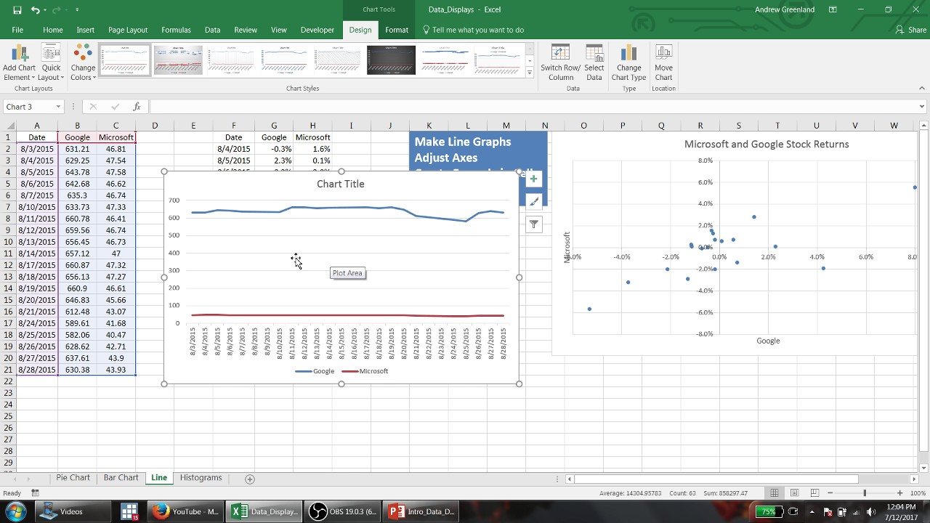Open the Format chart tools tab
Screen dimensions: 930x523
click(397, 30)
